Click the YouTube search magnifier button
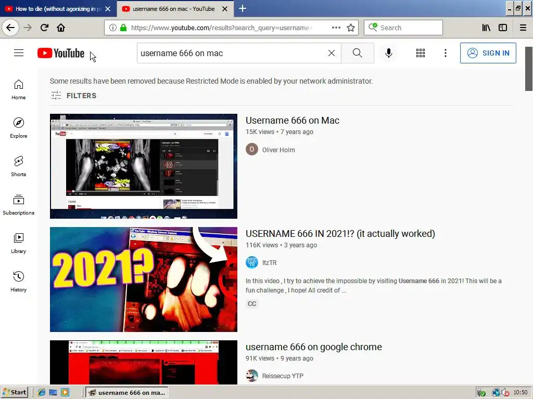This screenshot has height=399, width=533. [357, 53]
